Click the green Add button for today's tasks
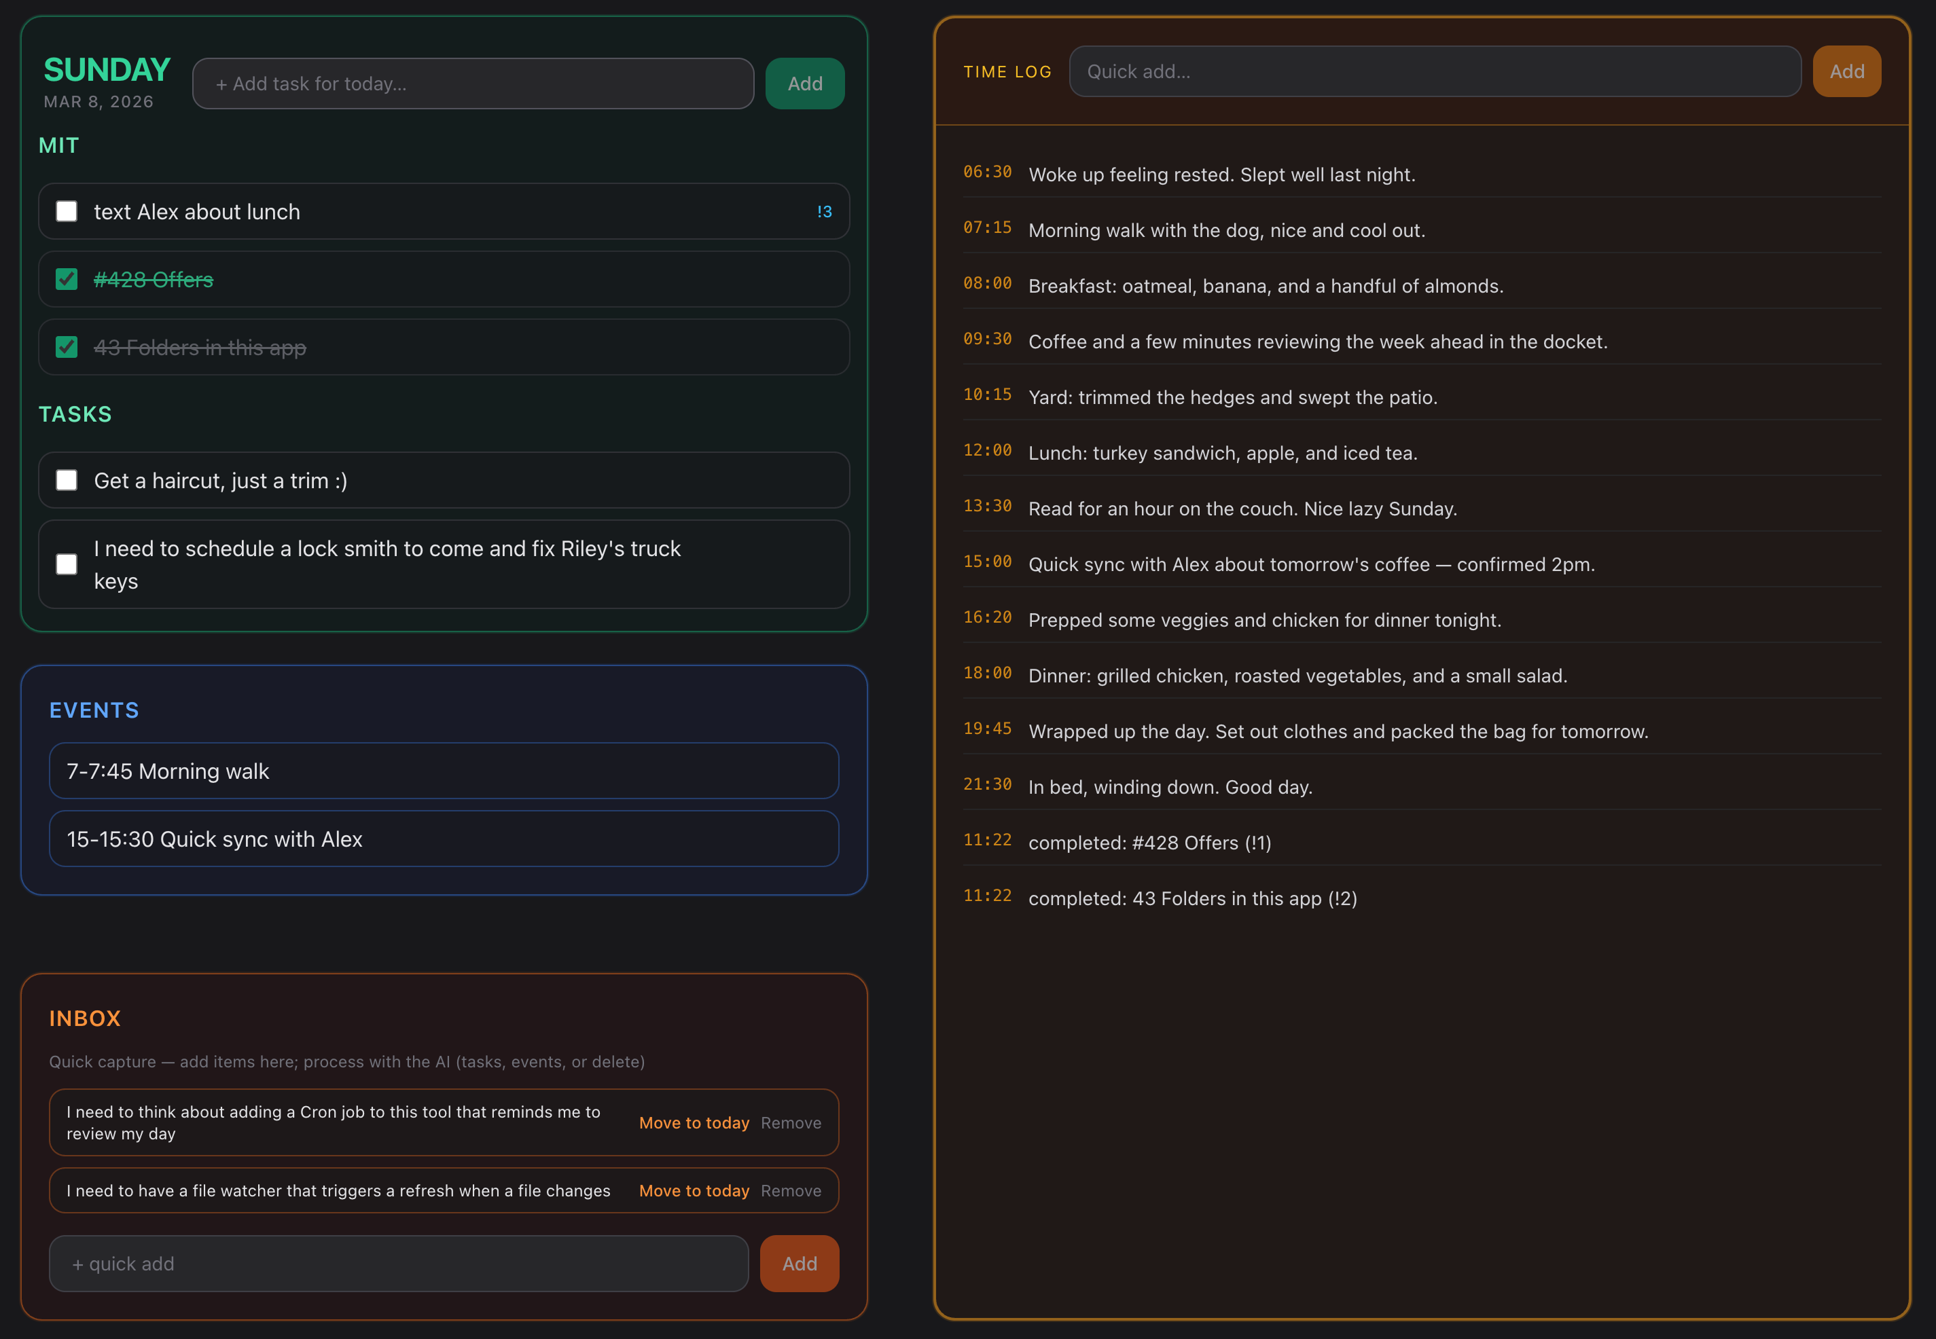The height and width of the screenshot is (1339, 1936). pyautogui.click(x=804, y=83)
